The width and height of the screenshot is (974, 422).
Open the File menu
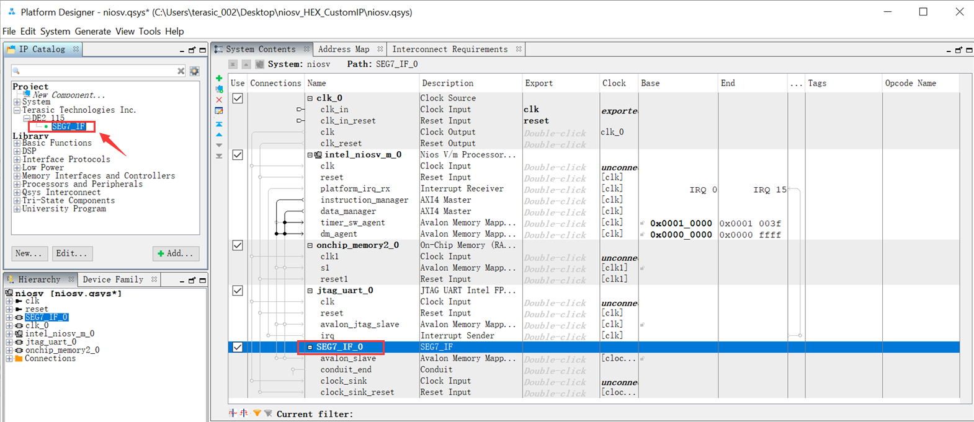(9, 31)
